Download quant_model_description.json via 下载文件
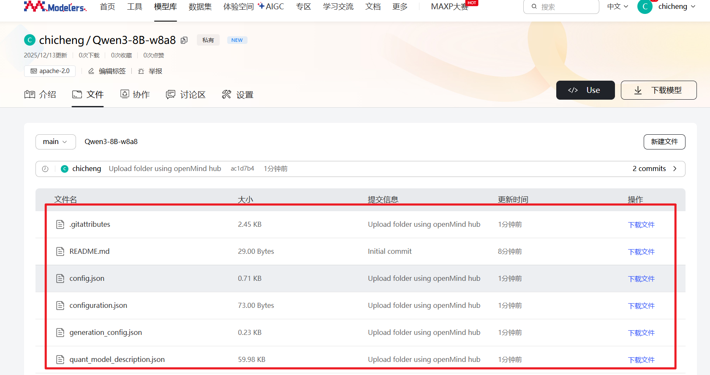The width and height of the screenshot is (710, 375). pos(641,360)
